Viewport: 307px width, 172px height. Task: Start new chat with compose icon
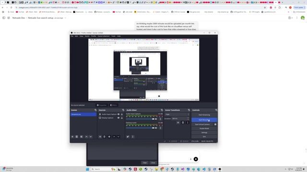click(x=9, y=18)
